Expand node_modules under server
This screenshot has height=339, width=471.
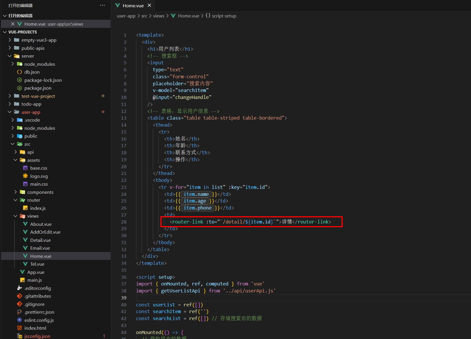point(13,64)
